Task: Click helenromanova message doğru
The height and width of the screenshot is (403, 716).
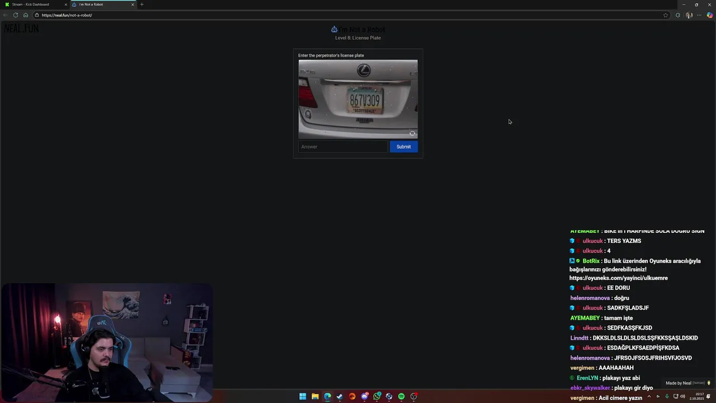Action: coord(621,298)
